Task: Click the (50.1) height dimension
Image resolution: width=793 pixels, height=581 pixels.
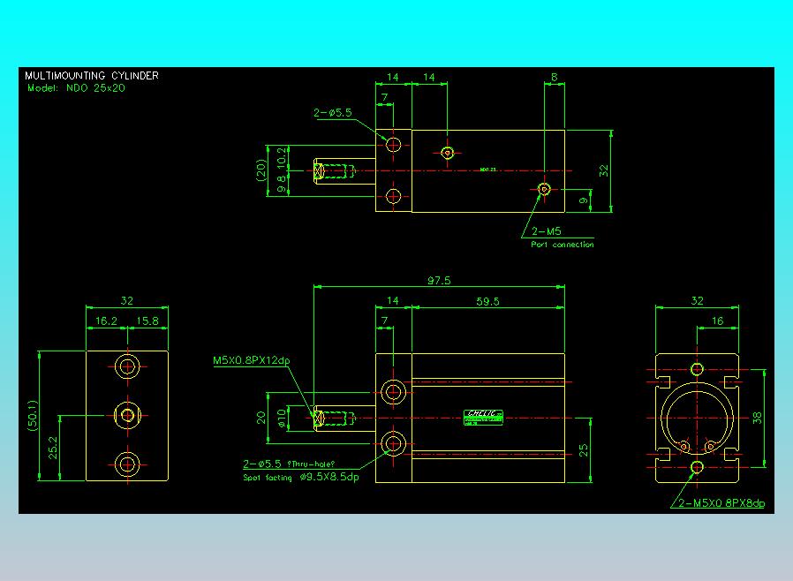Action: [x=33, y=416]
